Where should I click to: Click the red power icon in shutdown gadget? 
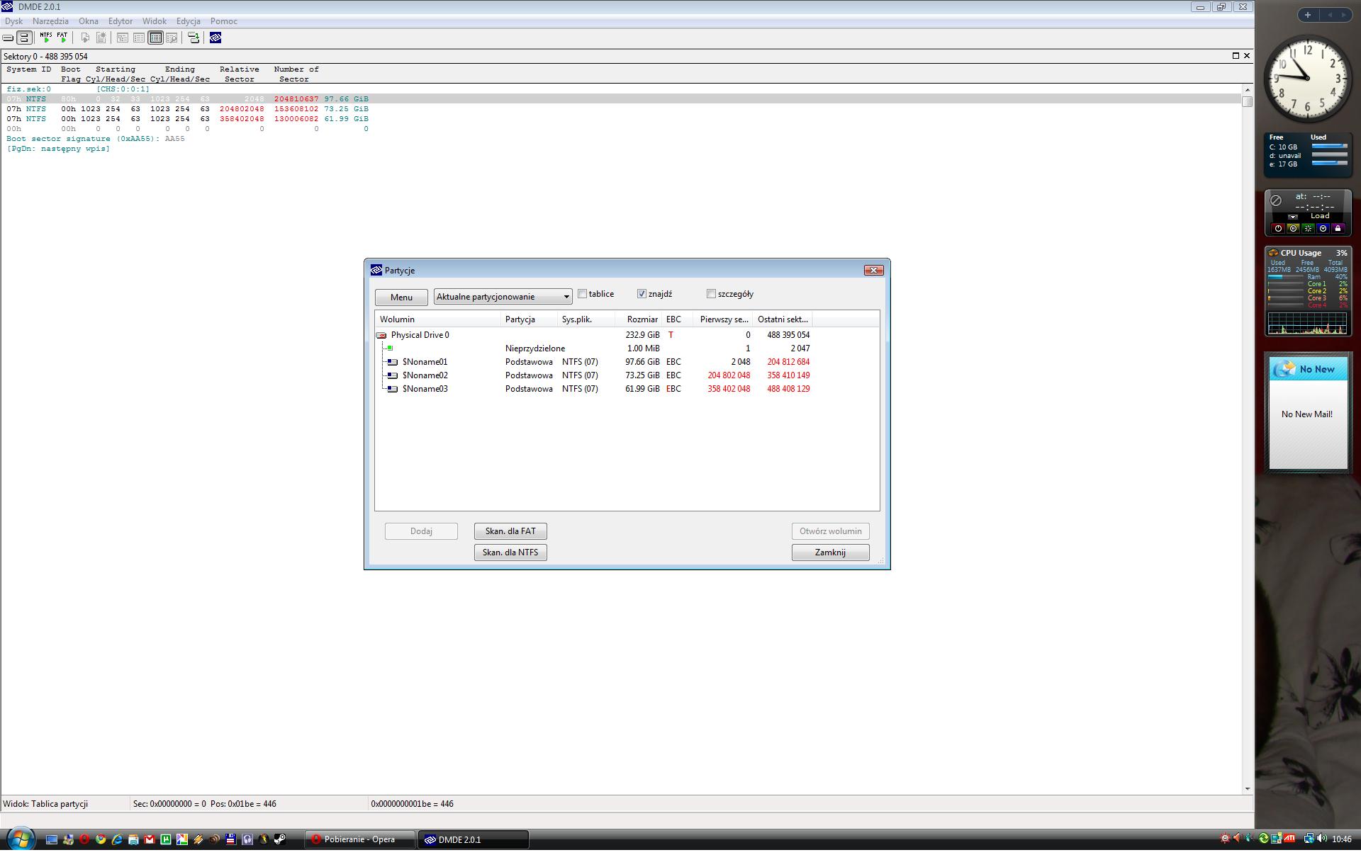click(x=1278, y=229)
